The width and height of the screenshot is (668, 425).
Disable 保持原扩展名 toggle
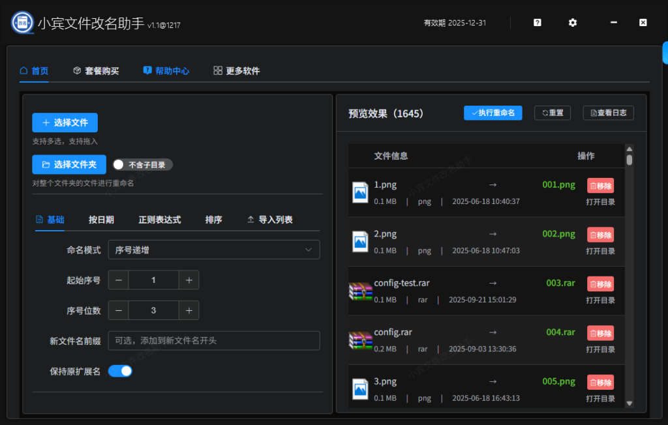click(x=120, y=370)
